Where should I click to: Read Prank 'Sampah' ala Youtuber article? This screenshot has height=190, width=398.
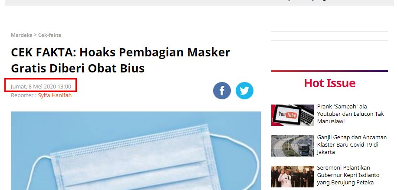[x=351, y=114]
